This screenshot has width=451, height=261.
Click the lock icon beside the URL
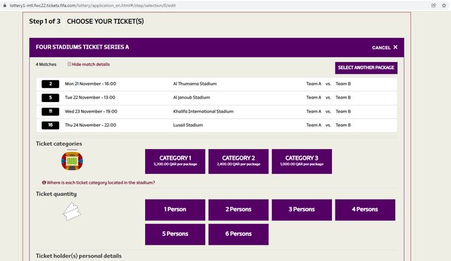click(x=5, y=6)
